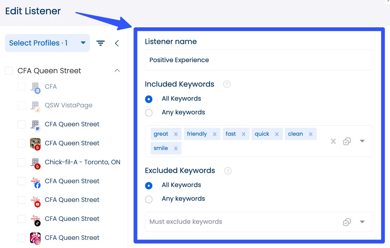Select the Any keywords radio under Excluded Keywords
The width and height of the screenshot is (390, 248).
(149, 199)
